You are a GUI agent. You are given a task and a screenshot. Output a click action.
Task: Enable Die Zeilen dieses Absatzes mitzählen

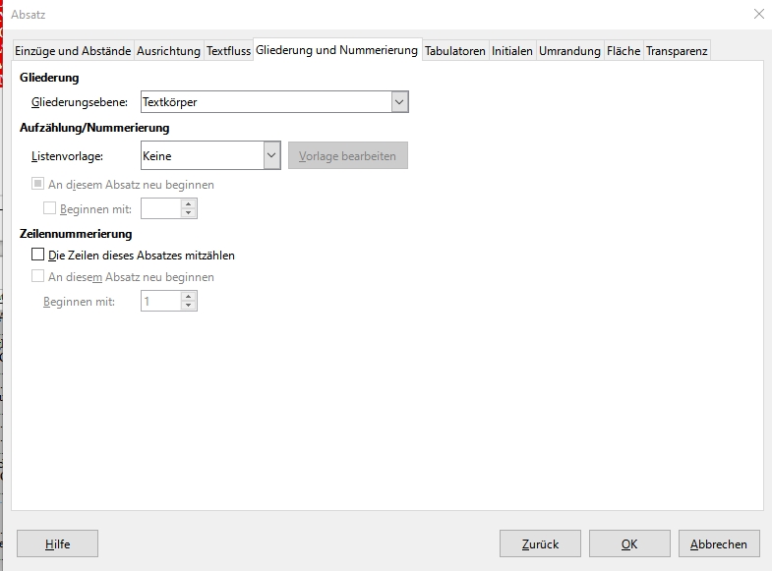[38, 256]
